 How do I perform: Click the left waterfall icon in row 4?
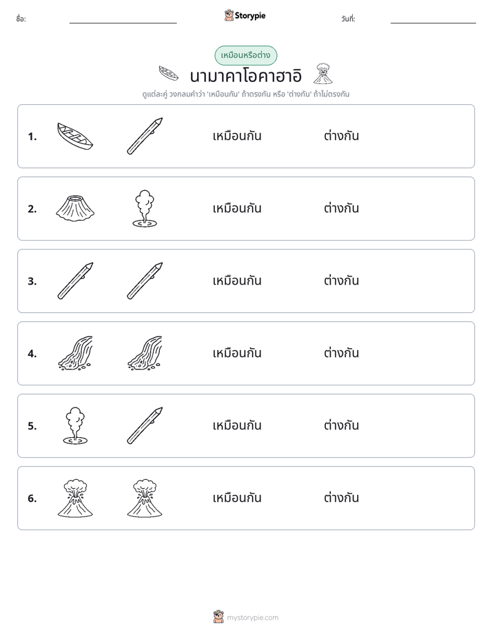tap(75, 353)
